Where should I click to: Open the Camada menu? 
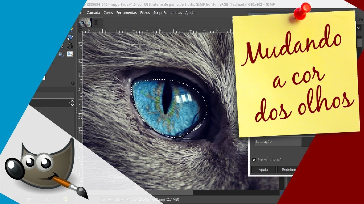point(93,13)
